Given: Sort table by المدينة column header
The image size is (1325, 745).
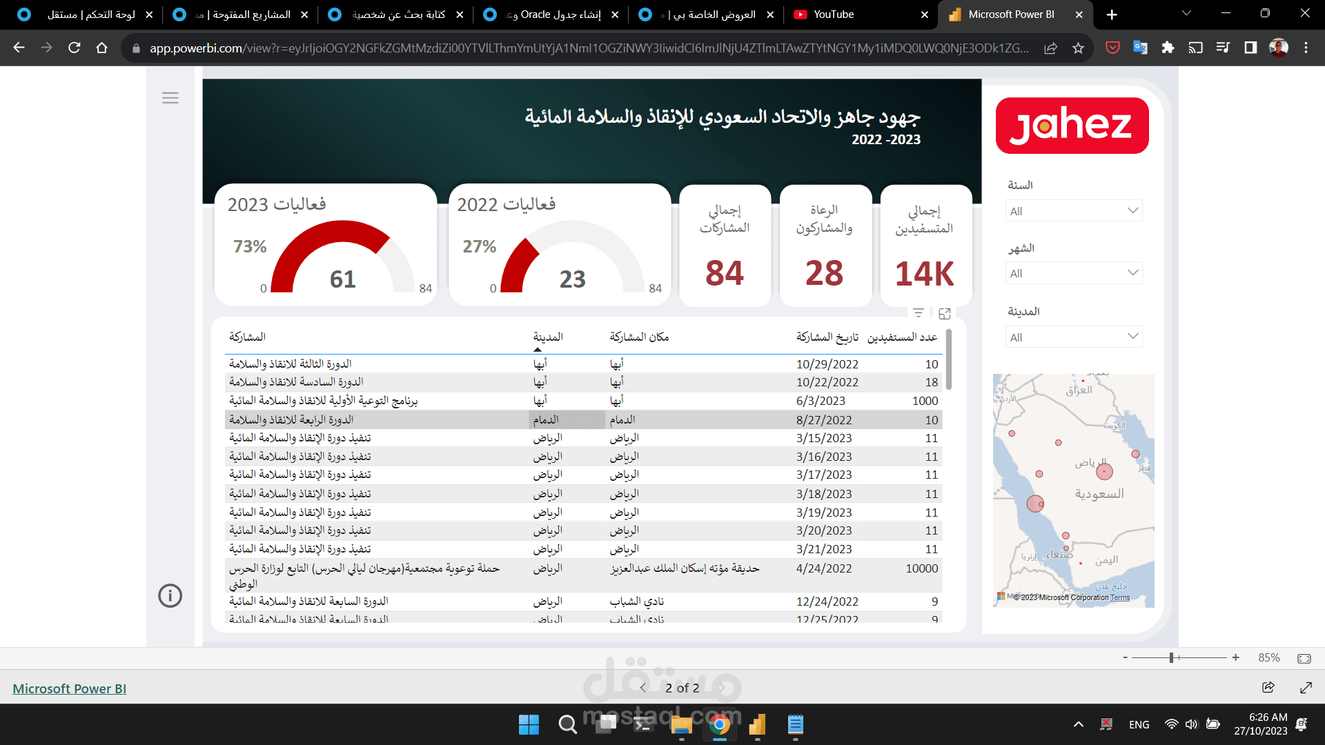Looking at the screenshot, I should pos(547,337).
